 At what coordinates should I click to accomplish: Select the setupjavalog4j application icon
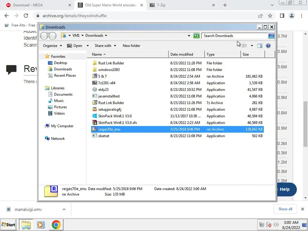pos(94,109)
